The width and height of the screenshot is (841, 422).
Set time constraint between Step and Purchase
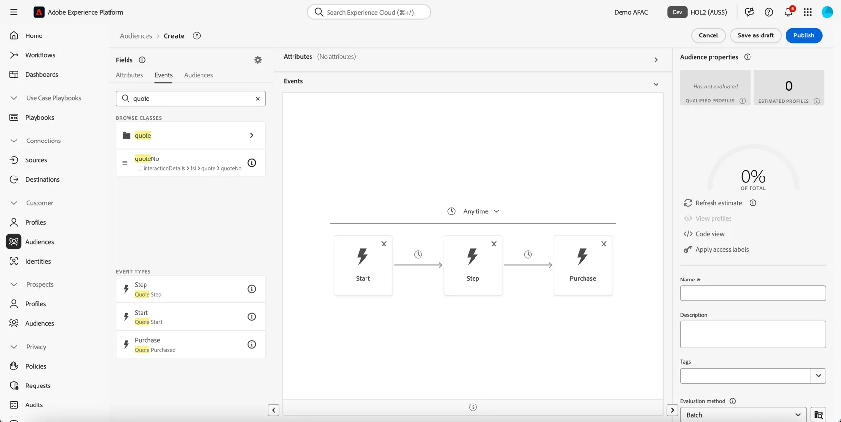[x=528, y=254]
